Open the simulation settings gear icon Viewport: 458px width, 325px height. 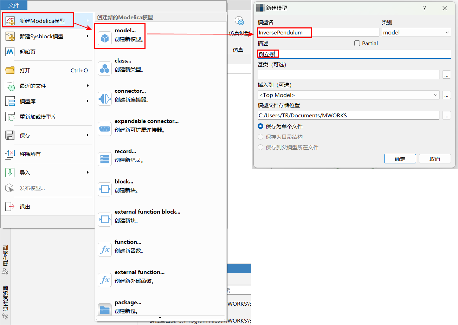coord(240,21)
